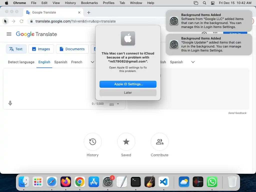Open the History circle icon
Image resolution: width=256 pixels, height=192 pixels.
point(92,142)
